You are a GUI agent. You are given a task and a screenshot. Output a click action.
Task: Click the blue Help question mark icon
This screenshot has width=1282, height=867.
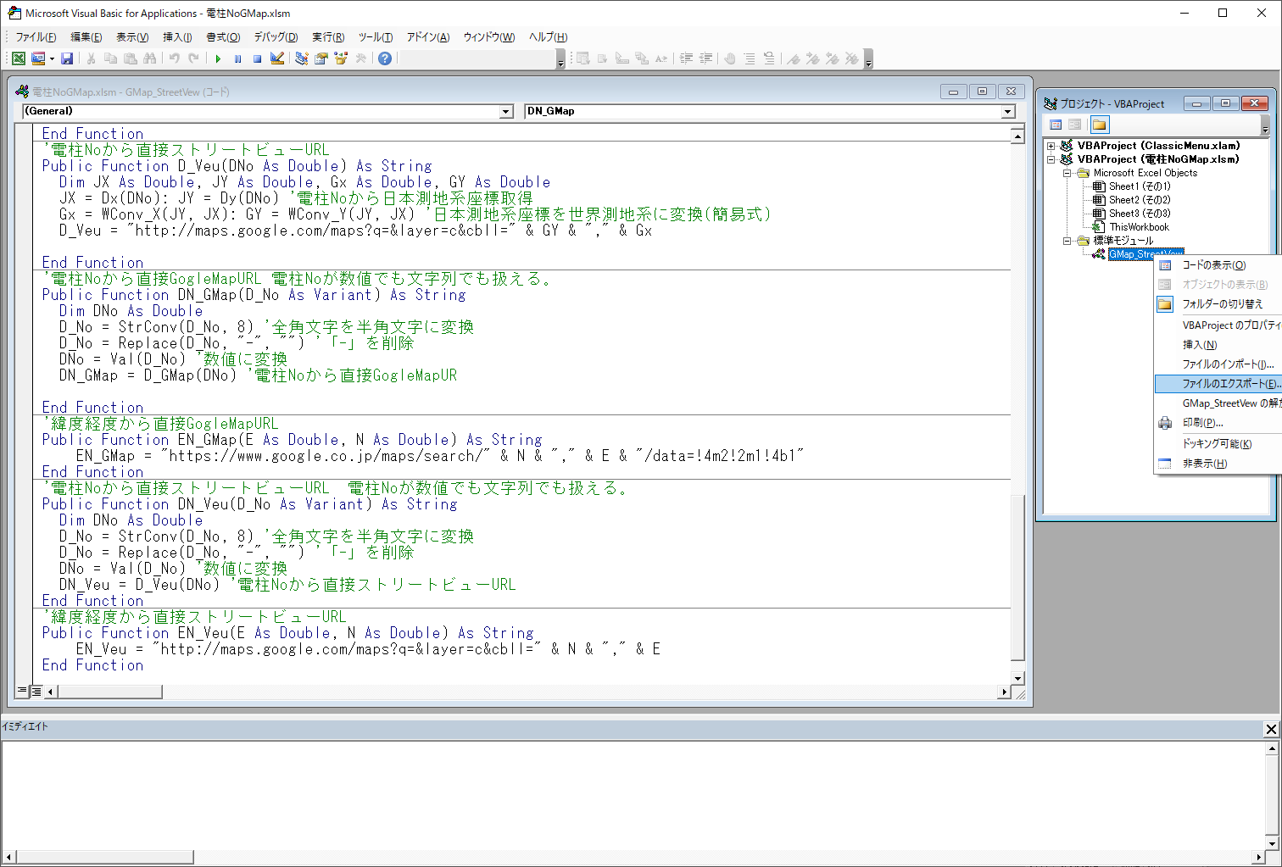click(x=385, y=58)
